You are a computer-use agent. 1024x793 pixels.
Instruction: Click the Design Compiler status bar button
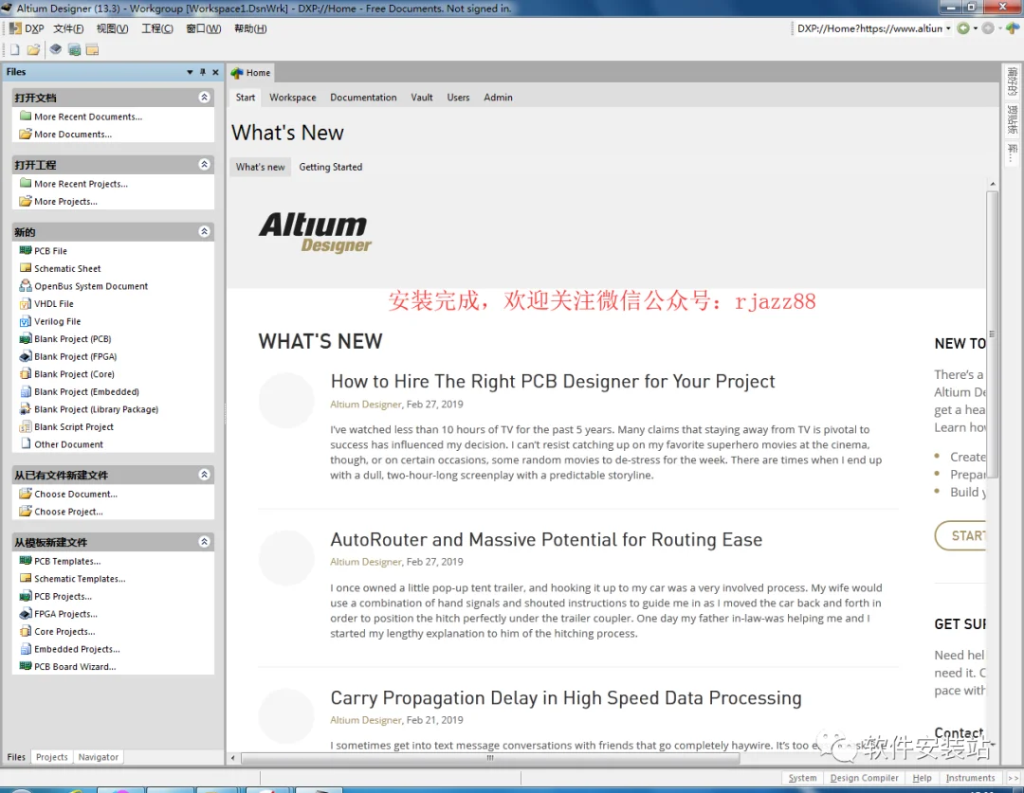point(864,778)
